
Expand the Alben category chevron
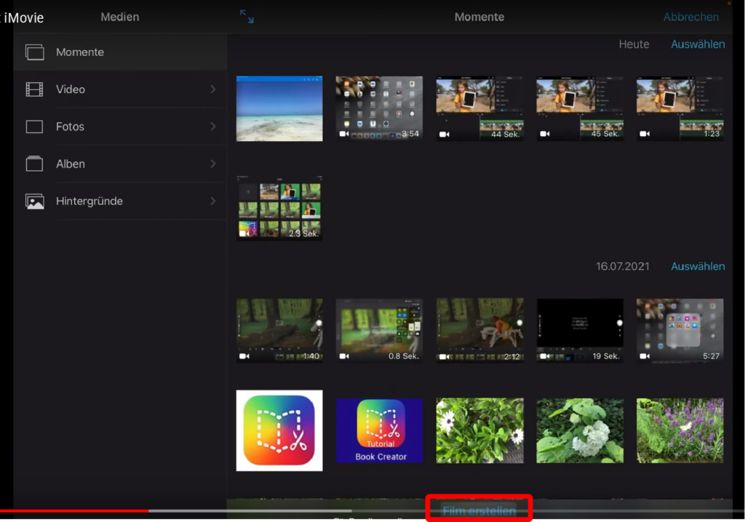[213, 164]
